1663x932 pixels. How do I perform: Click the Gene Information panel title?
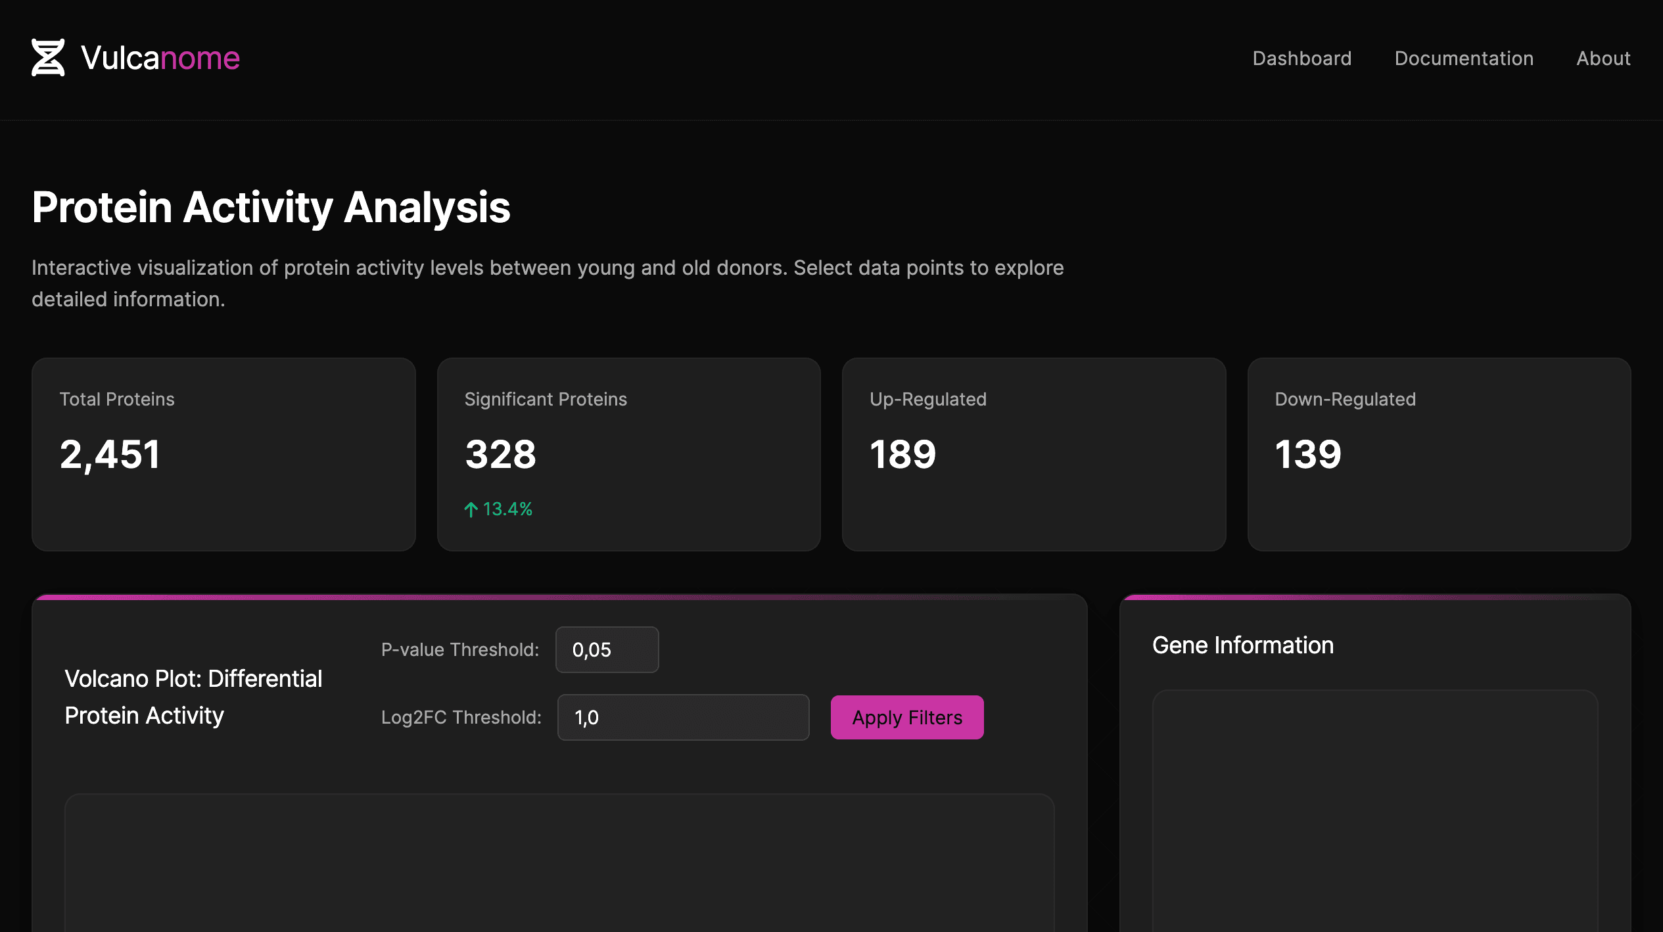click(x=1243, y=645)
